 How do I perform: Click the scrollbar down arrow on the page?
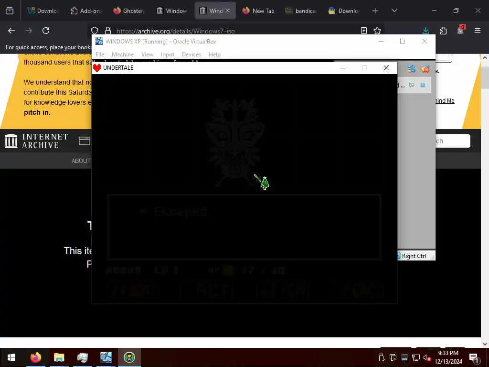(485, 344)
